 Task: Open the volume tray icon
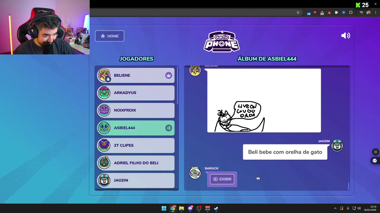click(359, 208)
